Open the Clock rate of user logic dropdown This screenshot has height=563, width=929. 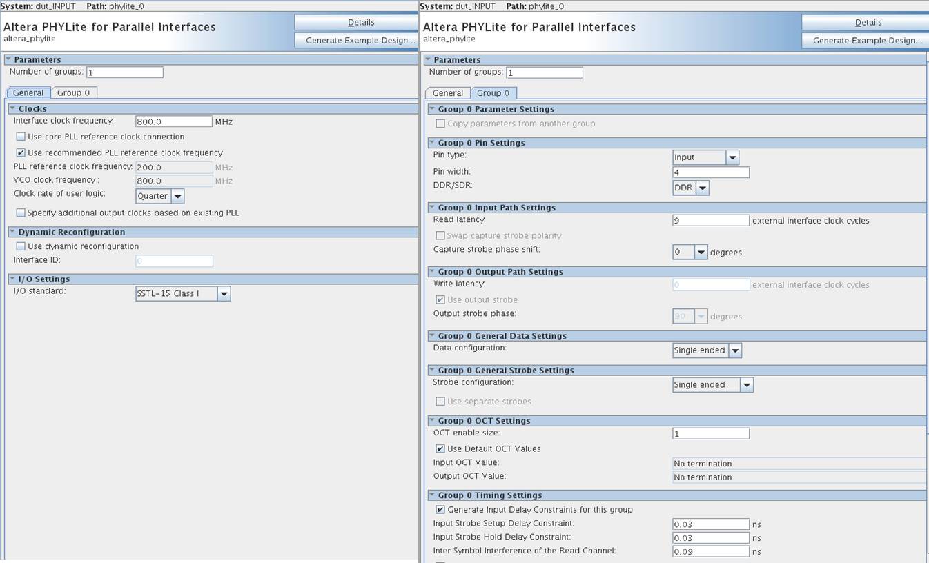tap(160, 196)
